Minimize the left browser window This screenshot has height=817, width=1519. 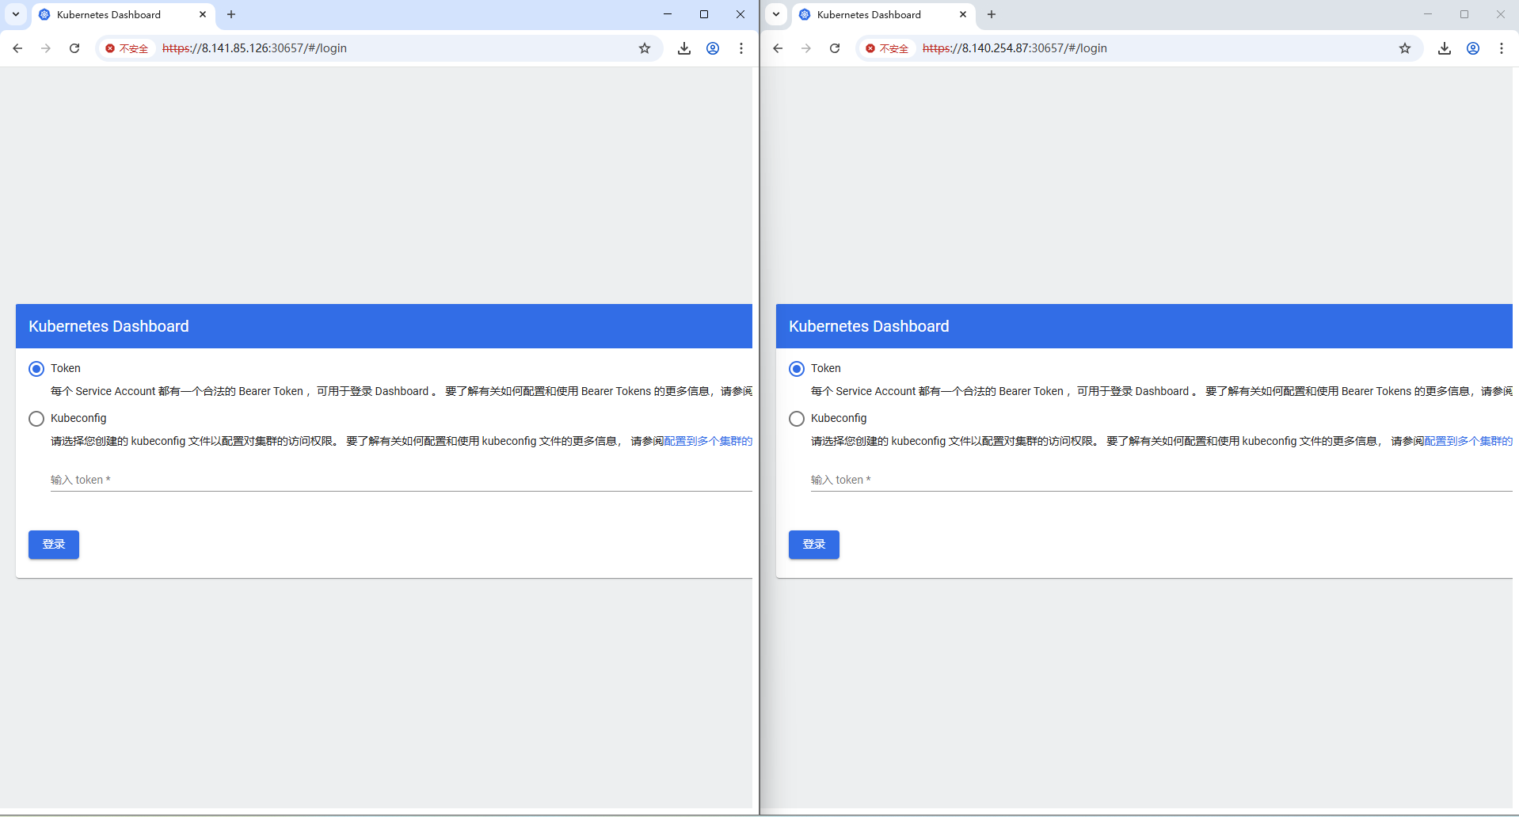(x=668, y=14)
